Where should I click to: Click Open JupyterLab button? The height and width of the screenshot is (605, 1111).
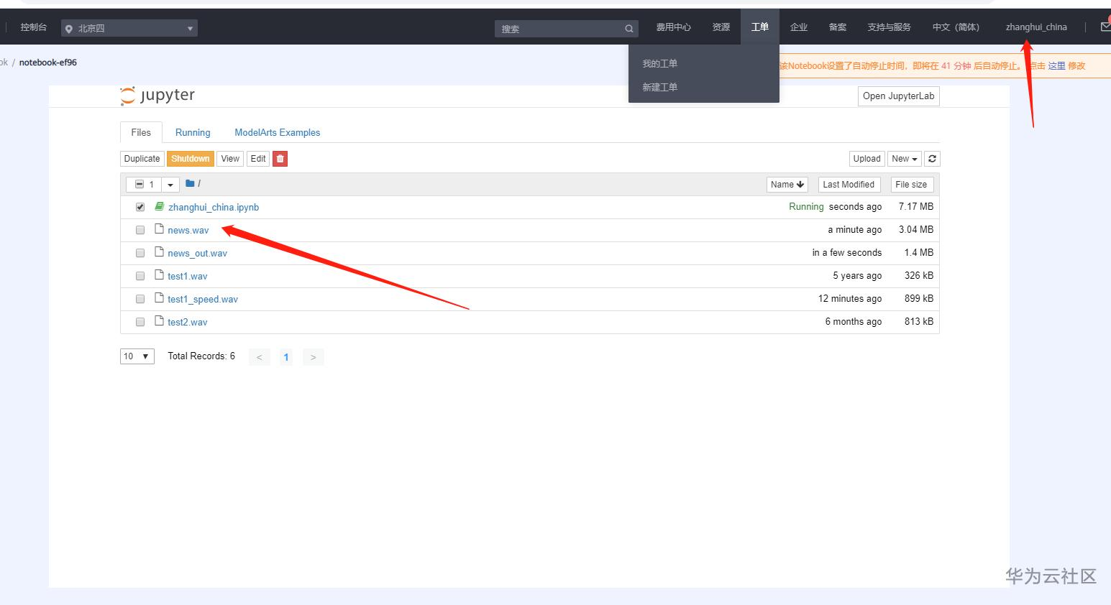click(x=899, y=96)
